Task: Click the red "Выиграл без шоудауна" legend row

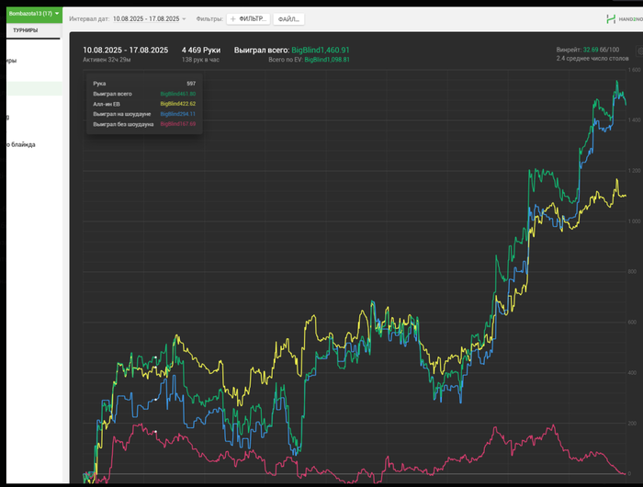Action: point(144,123)
